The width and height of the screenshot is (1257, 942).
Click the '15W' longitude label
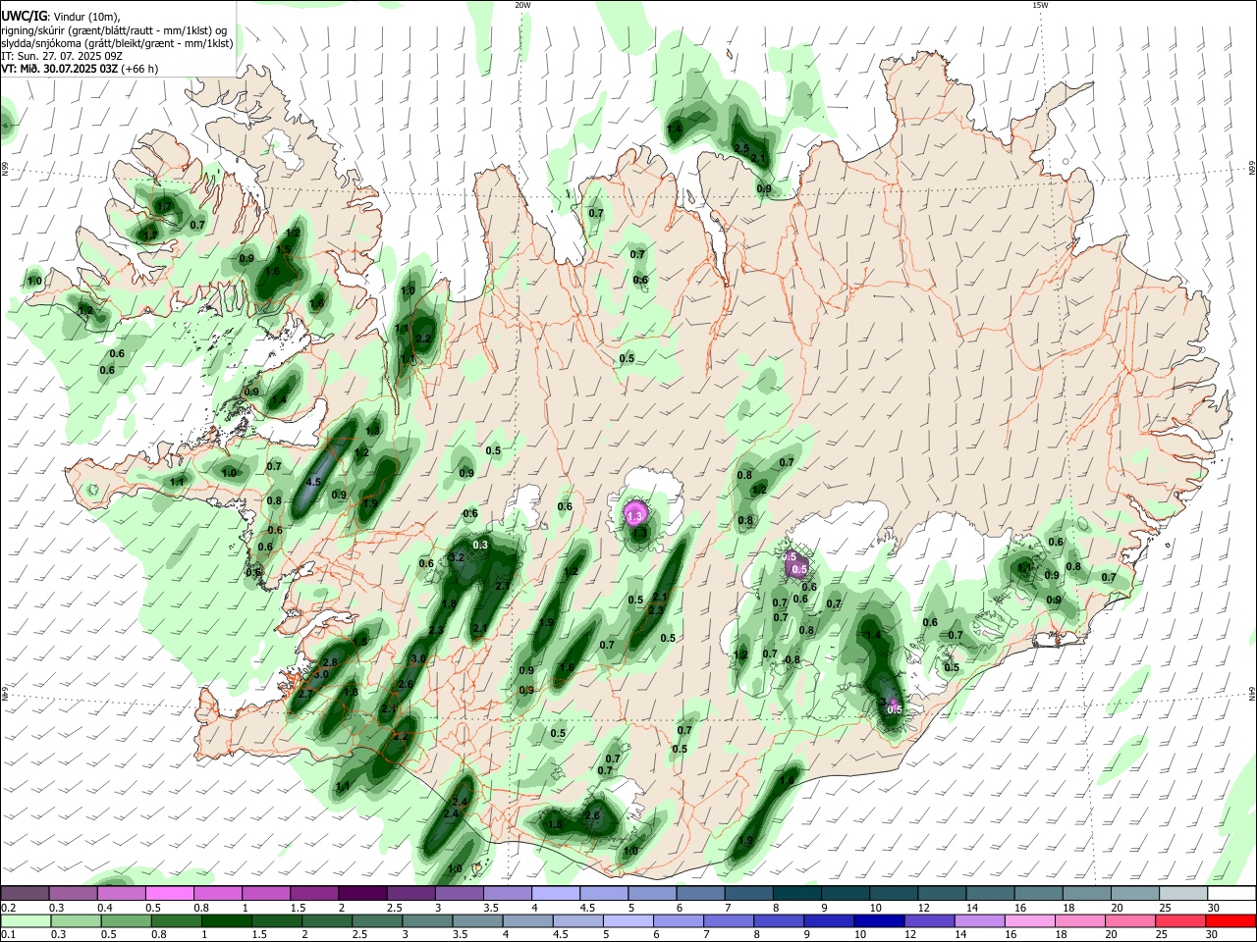coord(1040,5)
